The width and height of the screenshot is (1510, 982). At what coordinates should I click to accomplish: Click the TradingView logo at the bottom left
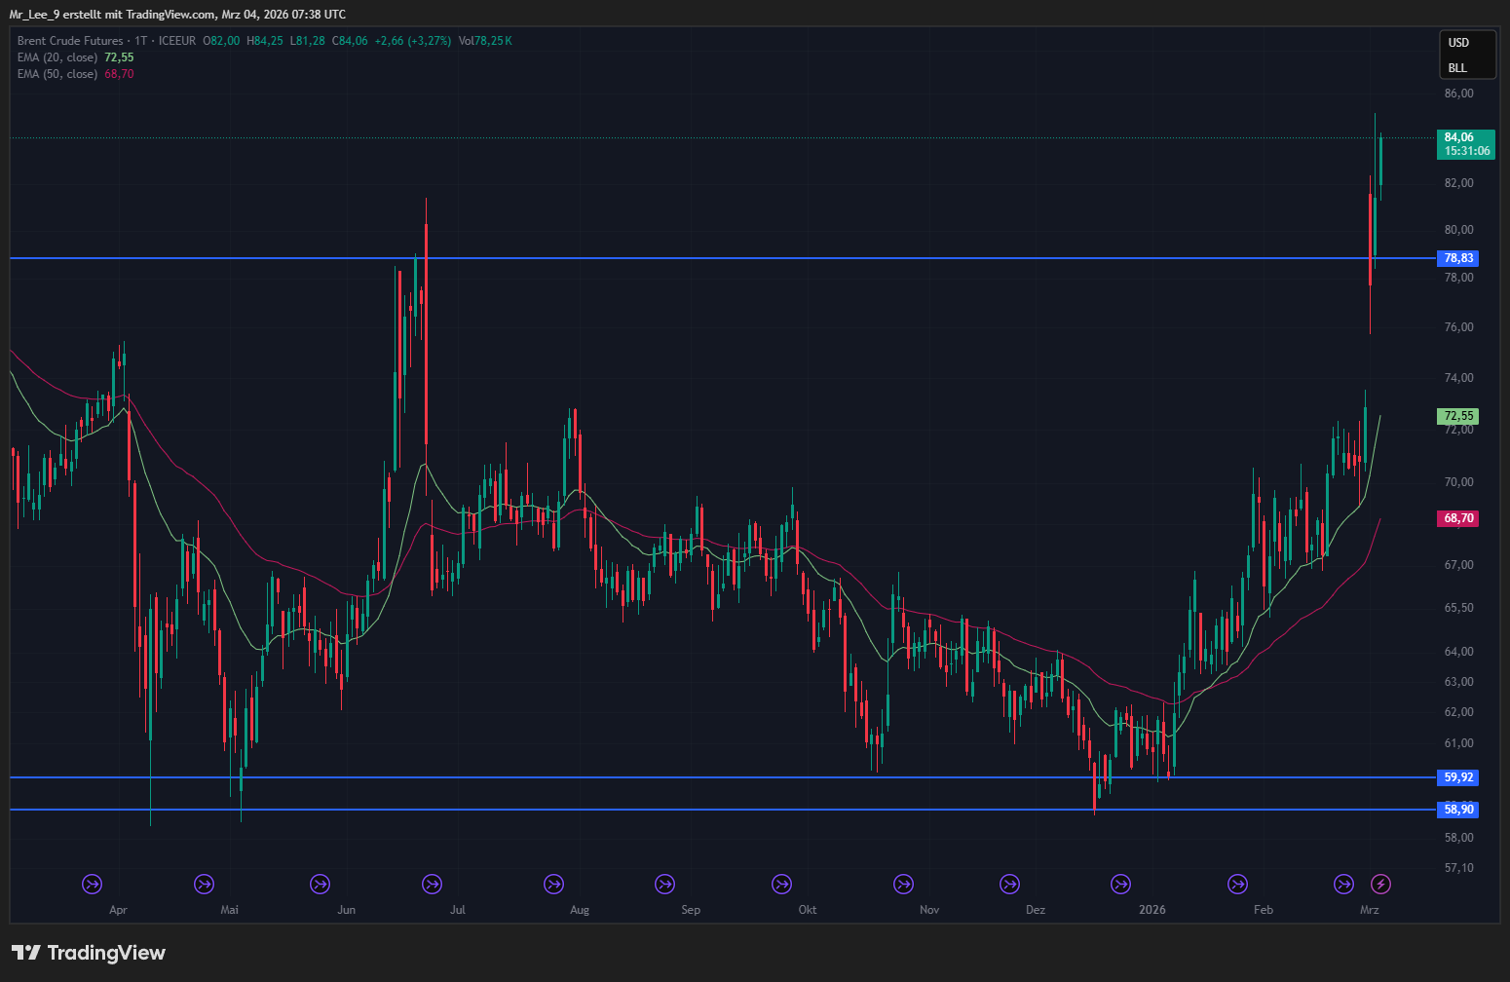click(x=89, y=953)
